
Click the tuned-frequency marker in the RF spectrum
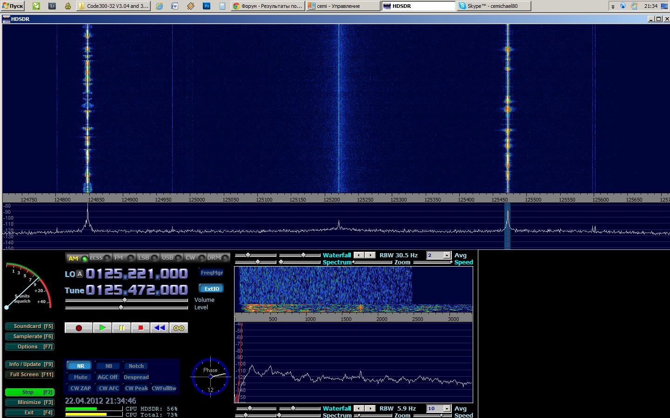pyautogui.click(x=508, y=226)
